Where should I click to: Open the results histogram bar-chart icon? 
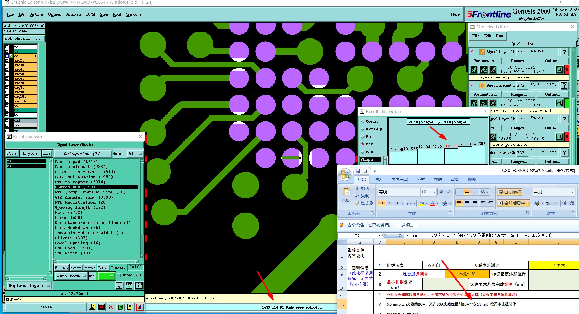pyautogui.click(x=140, y=307)
